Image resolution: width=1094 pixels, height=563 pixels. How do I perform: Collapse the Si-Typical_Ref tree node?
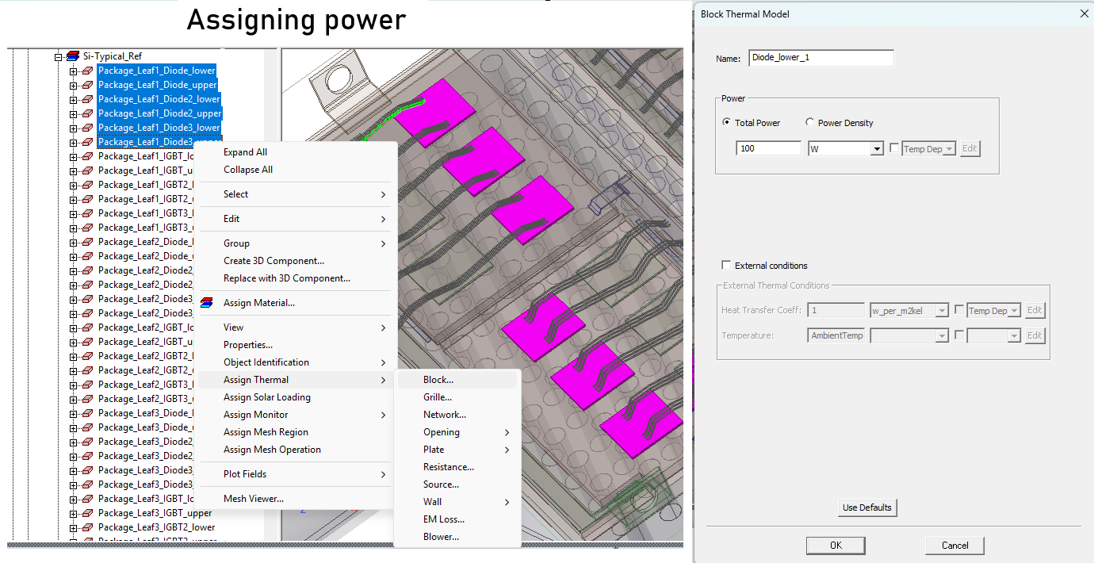[58, 56]
